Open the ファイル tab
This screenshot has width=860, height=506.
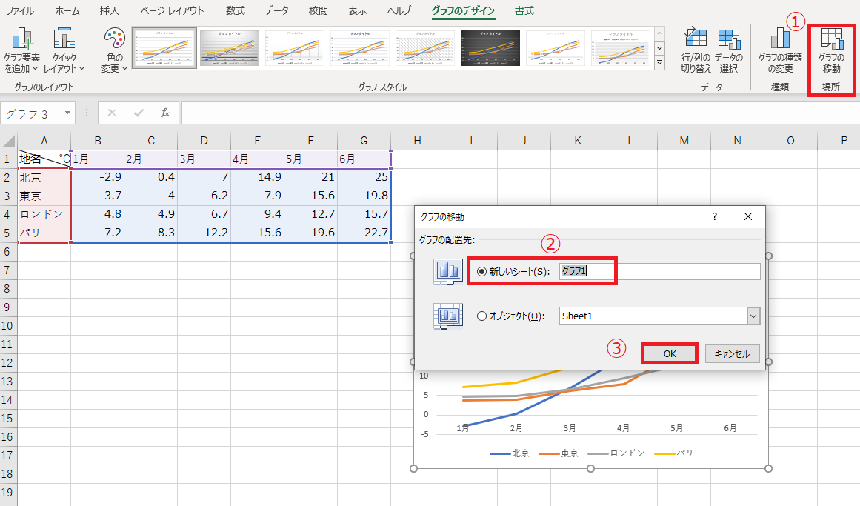tap(19, 10)
